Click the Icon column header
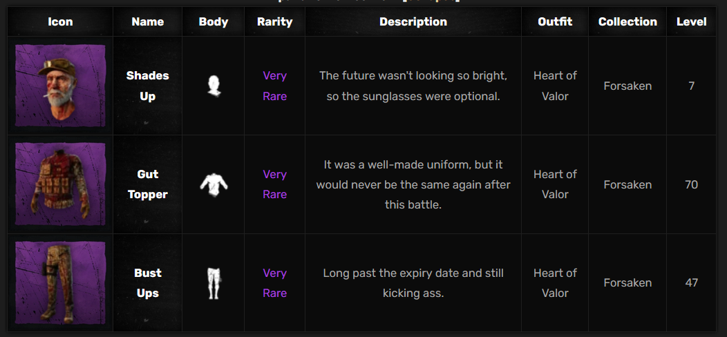The width and height of the screenshot is (727, 337). point(60,22)
